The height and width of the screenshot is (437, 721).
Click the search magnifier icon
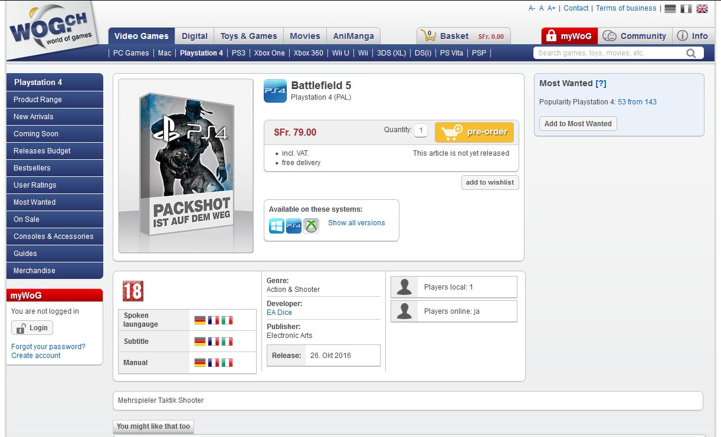691,53
